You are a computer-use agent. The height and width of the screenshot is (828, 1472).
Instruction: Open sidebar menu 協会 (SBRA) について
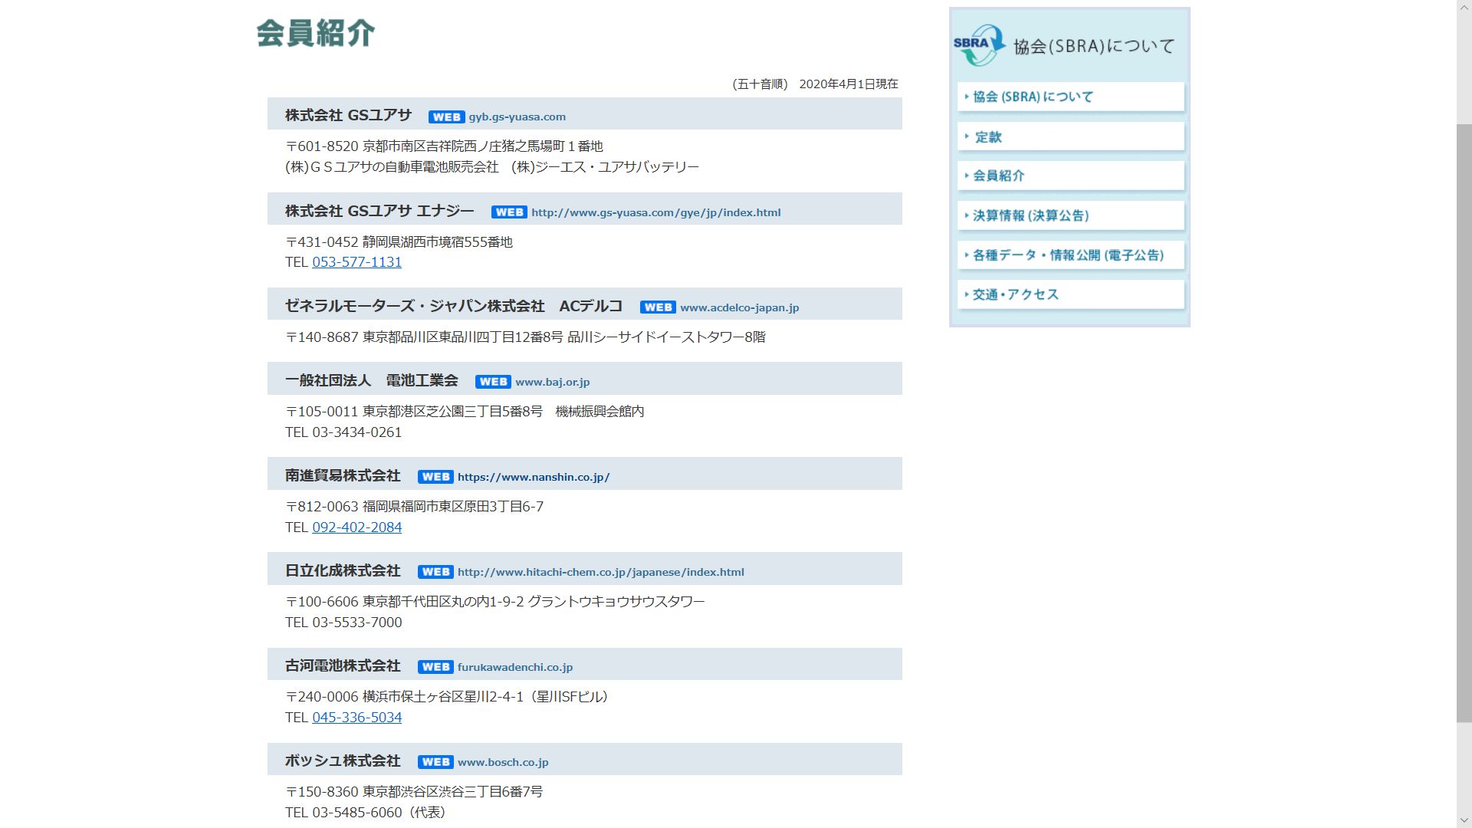click(x=1071, y=97)
